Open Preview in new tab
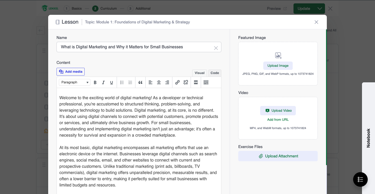Screen dimensions: 375x194 277,9
